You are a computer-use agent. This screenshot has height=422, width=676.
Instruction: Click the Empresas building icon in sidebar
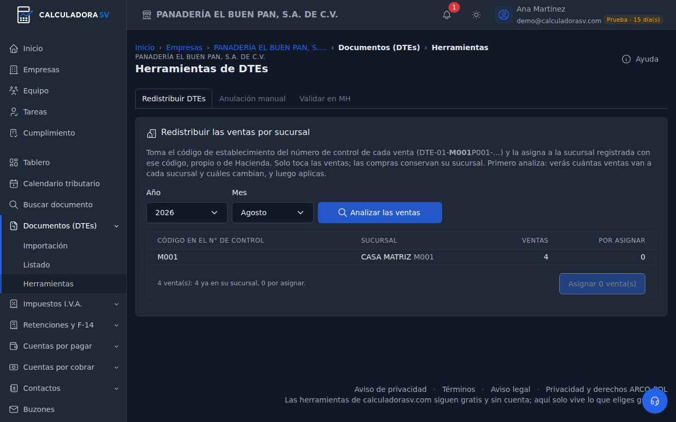pos(14,70)
